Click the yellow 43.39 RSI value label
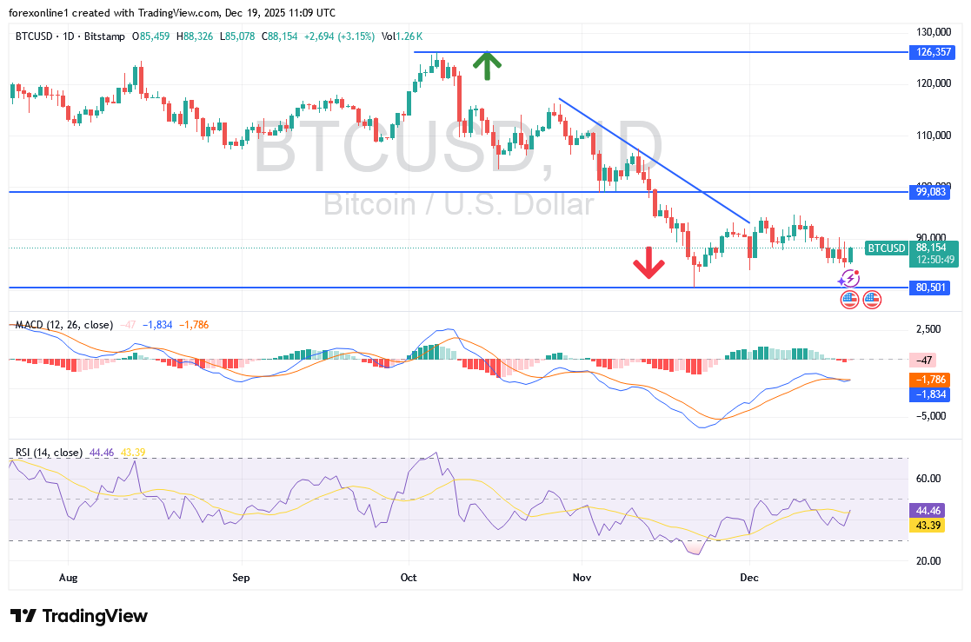This screenshot has width=971, height=642. [927, 525]
